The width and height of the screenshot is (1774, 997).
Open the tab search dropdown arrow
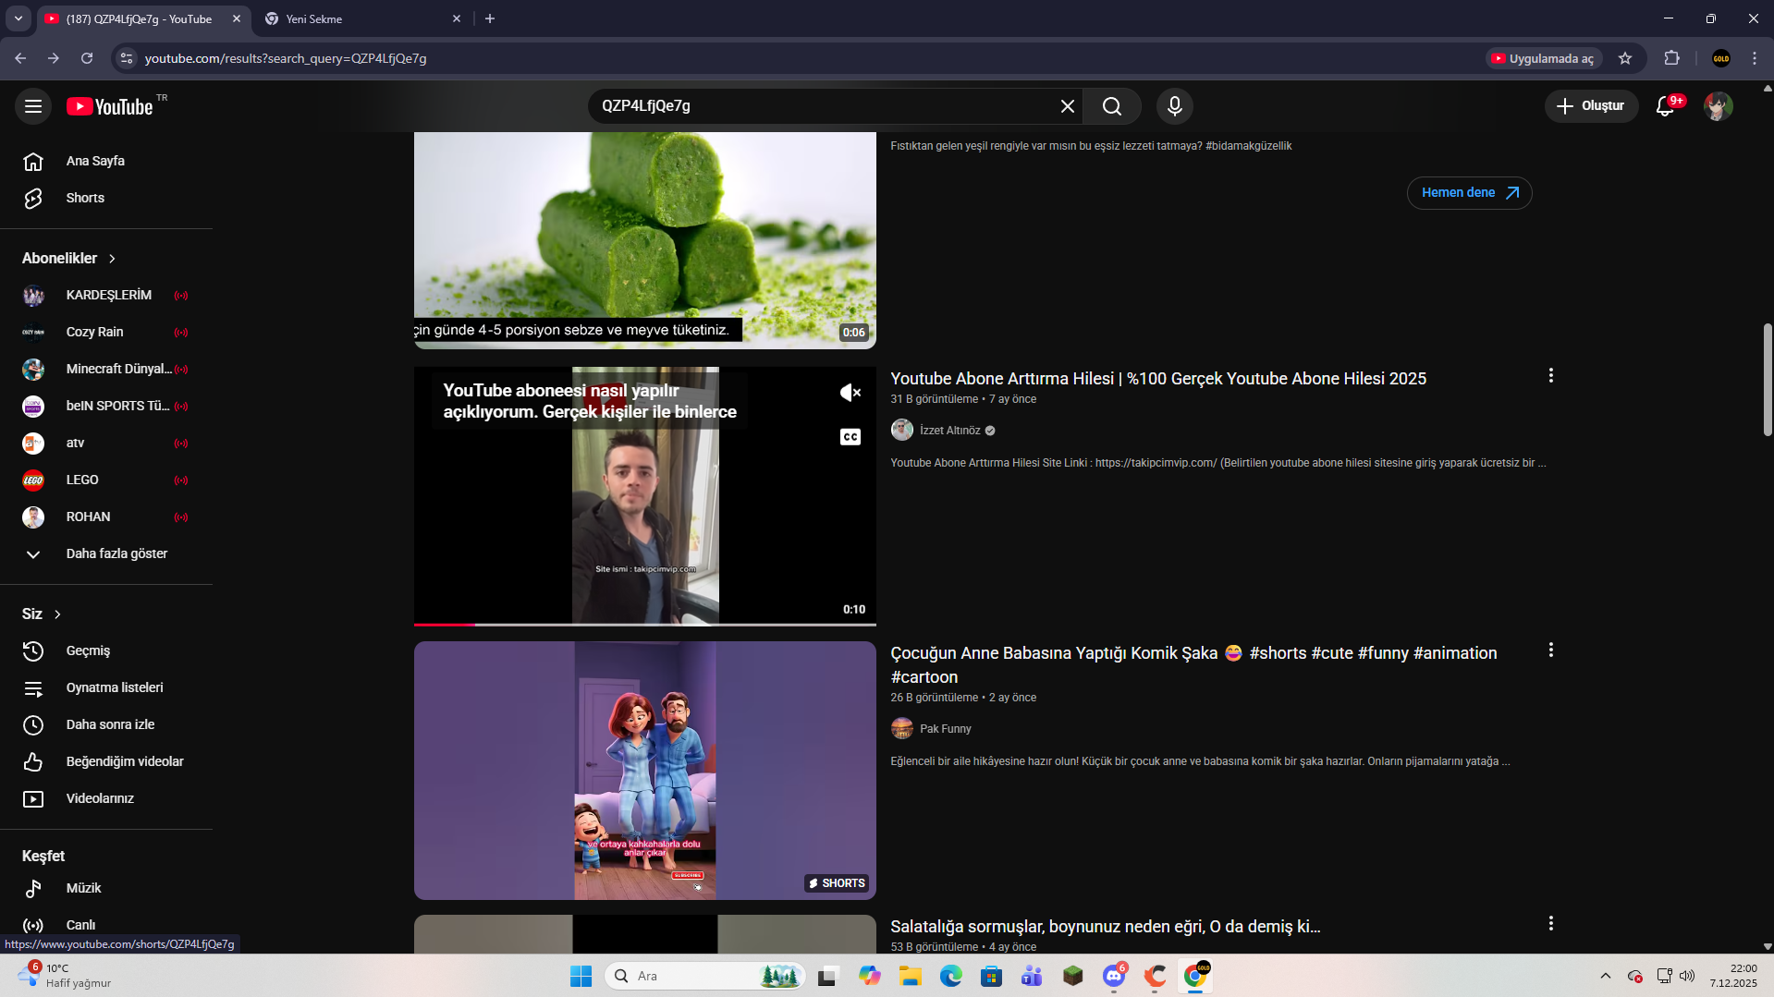pos(18,18)
